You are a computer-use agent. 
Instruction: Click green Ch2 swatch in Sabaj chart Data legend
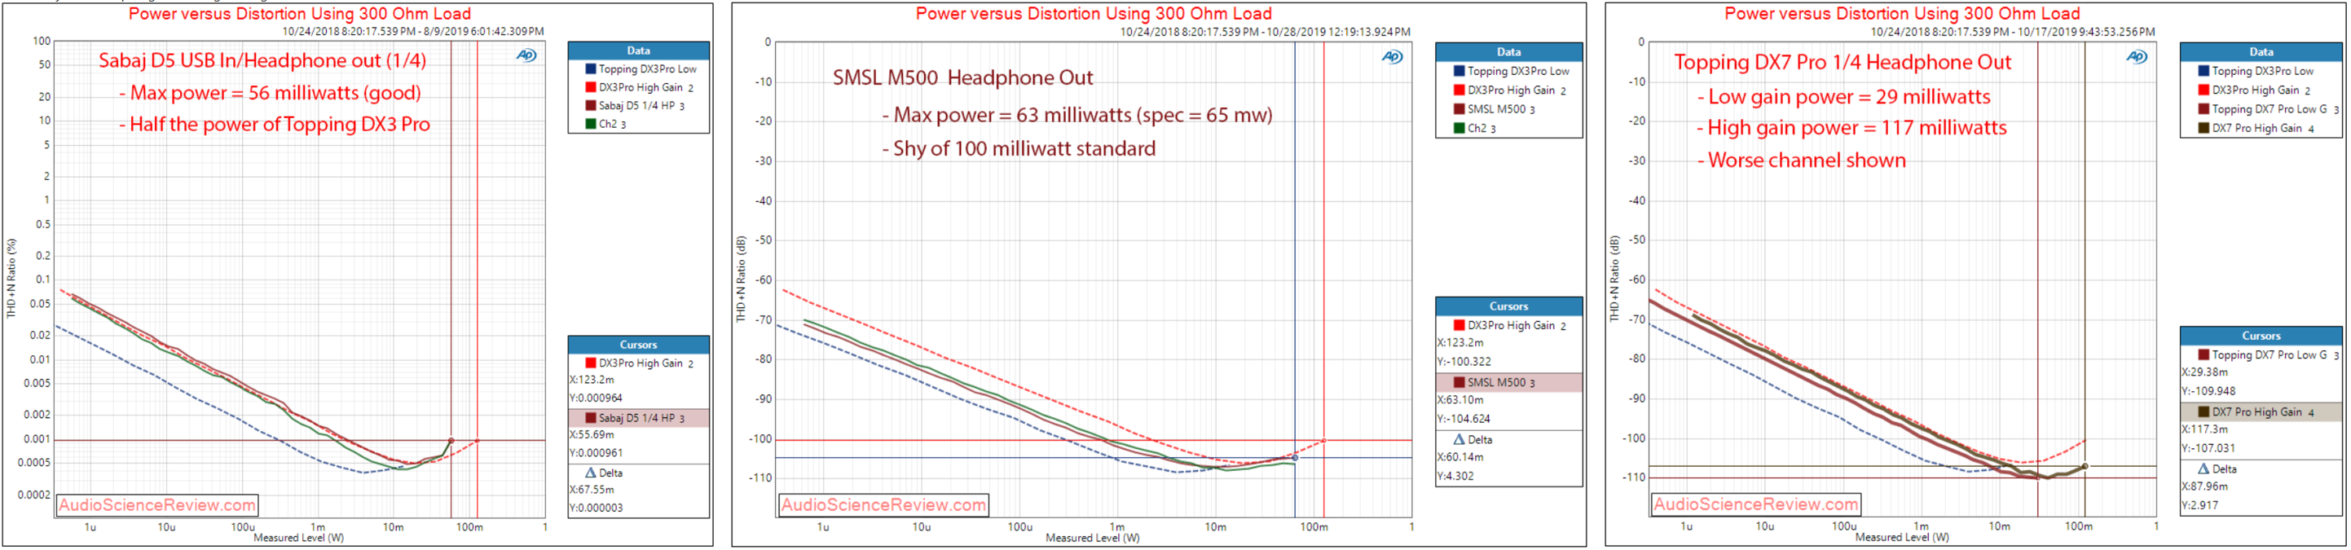pyautogui.click(x=591, y=124)
